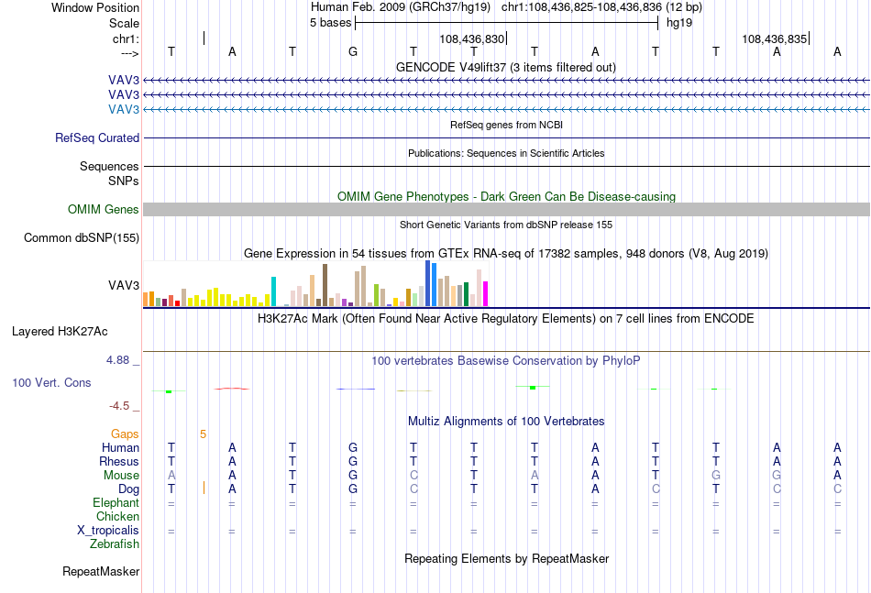Click the G base in the reference sequence row
The width and height of the screenshot is (871, 593).
(353, 51)
